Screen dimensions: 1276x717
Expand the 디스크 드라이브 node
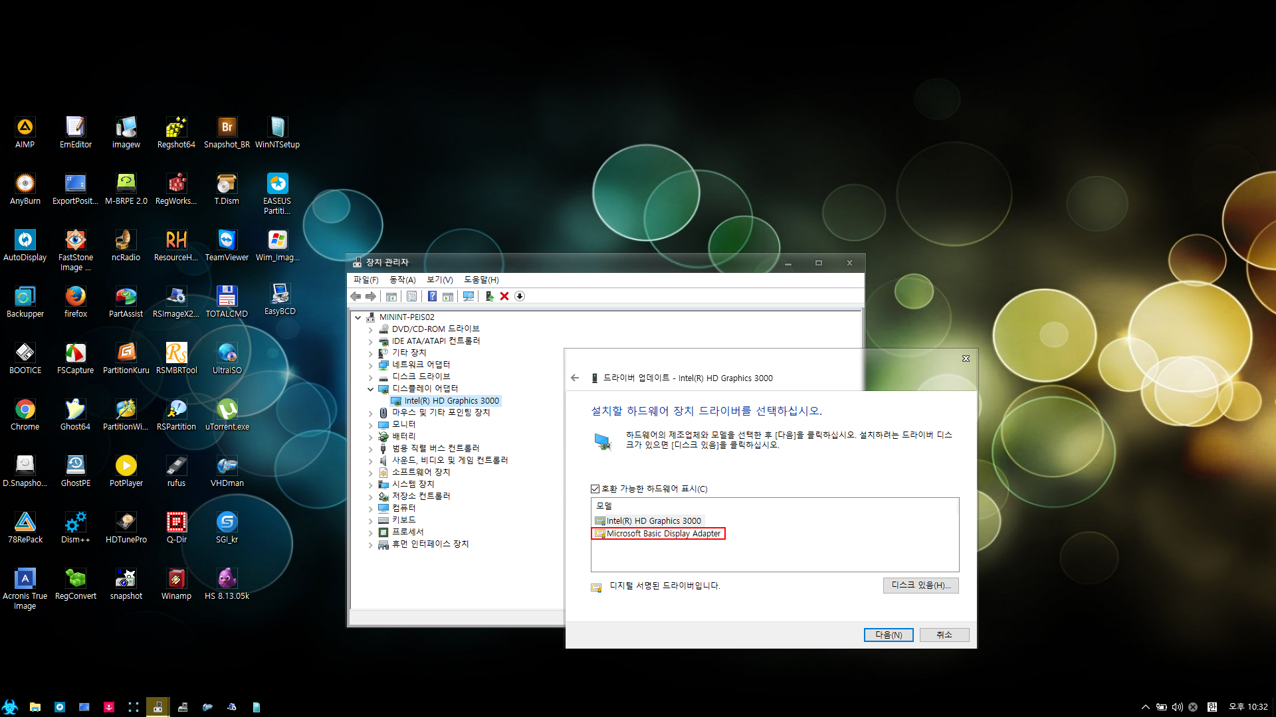click(371, 377)
